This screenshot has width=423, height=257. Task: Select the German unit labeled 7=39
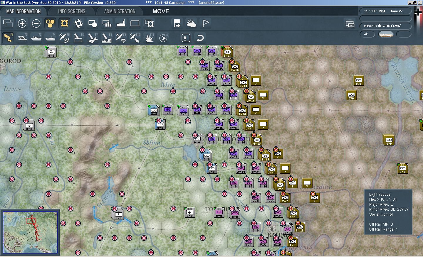pyautogui.click(x=226, y=110)
